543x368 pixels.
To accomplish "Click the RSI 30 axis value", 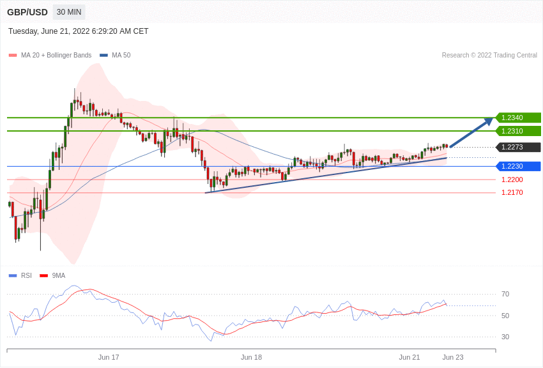I will tap(505, 337).
